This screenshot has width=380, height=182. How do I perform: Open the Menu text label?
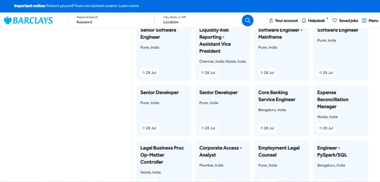[373, 20]
